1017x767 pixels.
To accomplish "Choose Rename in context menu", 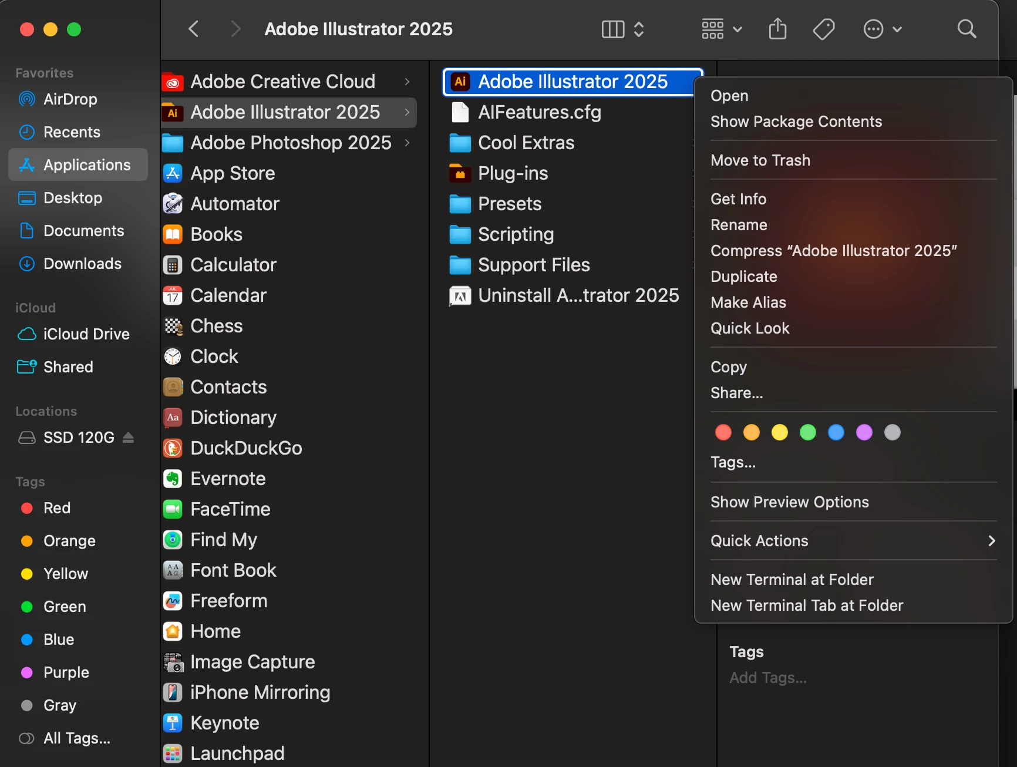I will (x=853, y=225).
